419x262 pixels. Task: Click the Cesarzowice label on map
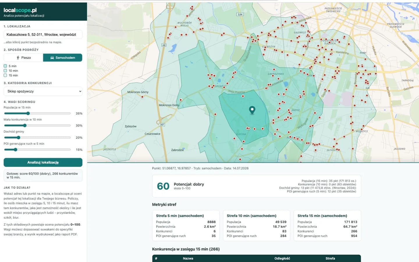point(152,134)
